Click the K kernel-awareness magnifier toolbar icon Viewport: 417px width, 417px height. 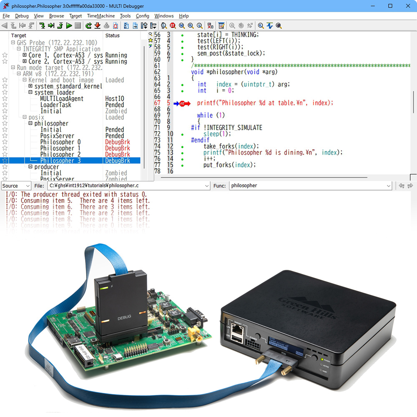(261, 25)
